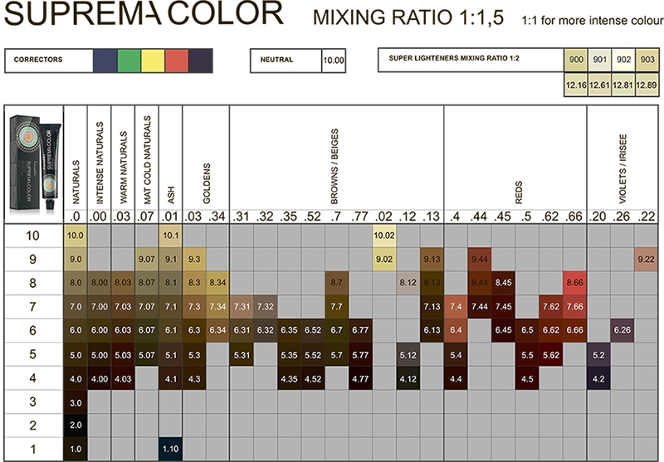The image size is (664, 462).
Task: Click the red corrector swatch
Action: click(177, 61)
